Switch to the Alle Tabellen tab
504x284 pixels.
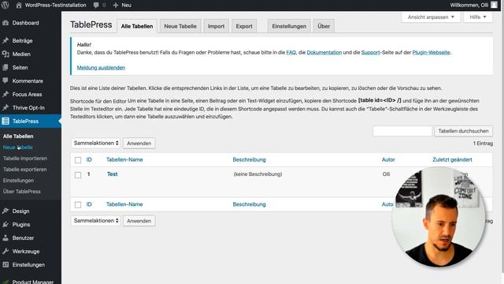pyautogui.click(x=137, y=26)
